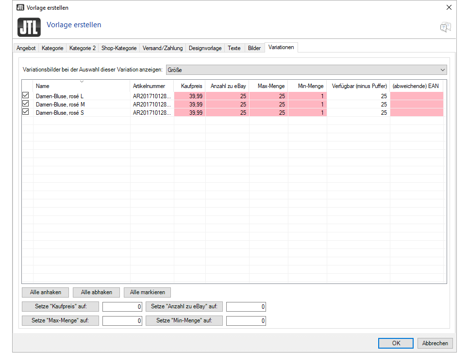Click the JTL logo in header
468x353 pixels.
29,27
